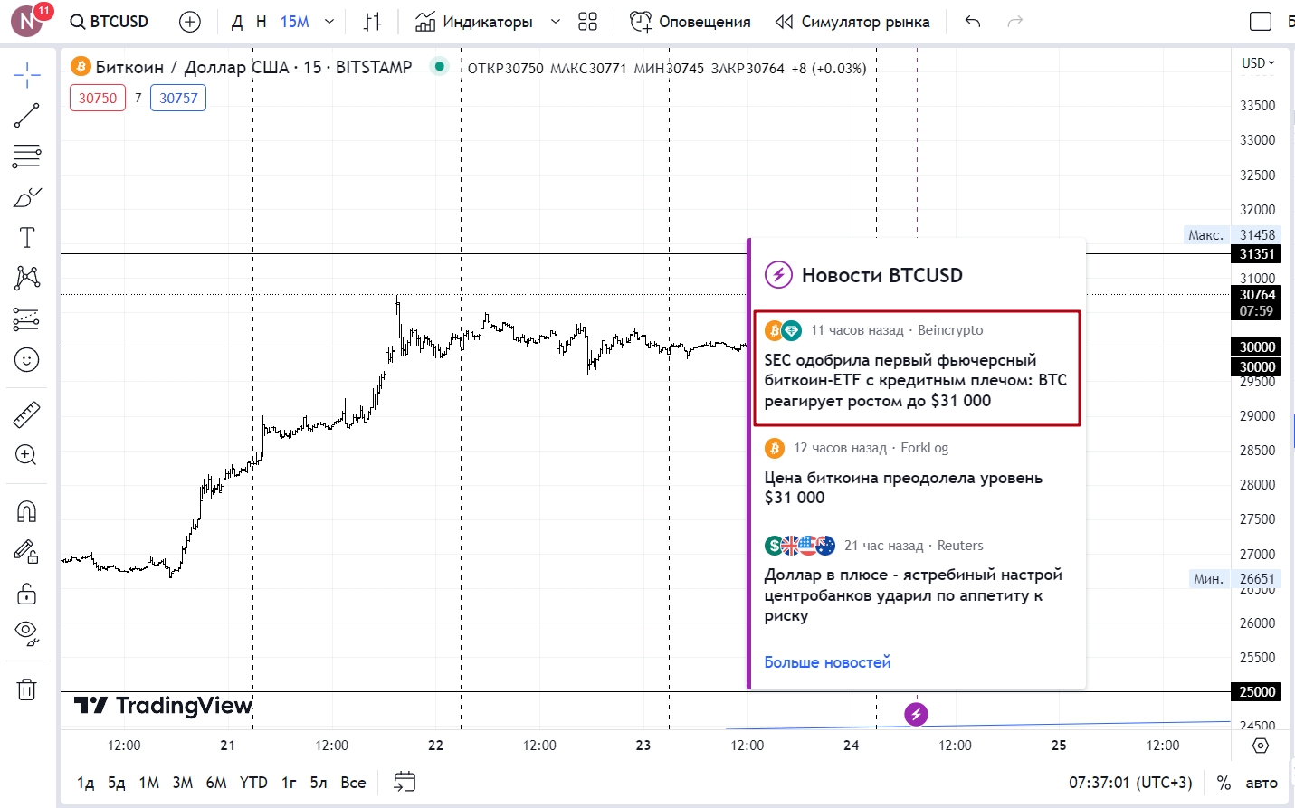The height and width of the screenshot is (808, 1295).
Task: Open the layout grid selector icon
Action: (x=588, y=22)
